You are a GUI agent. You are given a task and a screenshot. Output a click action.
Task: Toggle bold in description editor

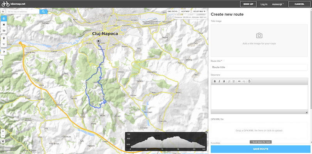click(215, 81)
